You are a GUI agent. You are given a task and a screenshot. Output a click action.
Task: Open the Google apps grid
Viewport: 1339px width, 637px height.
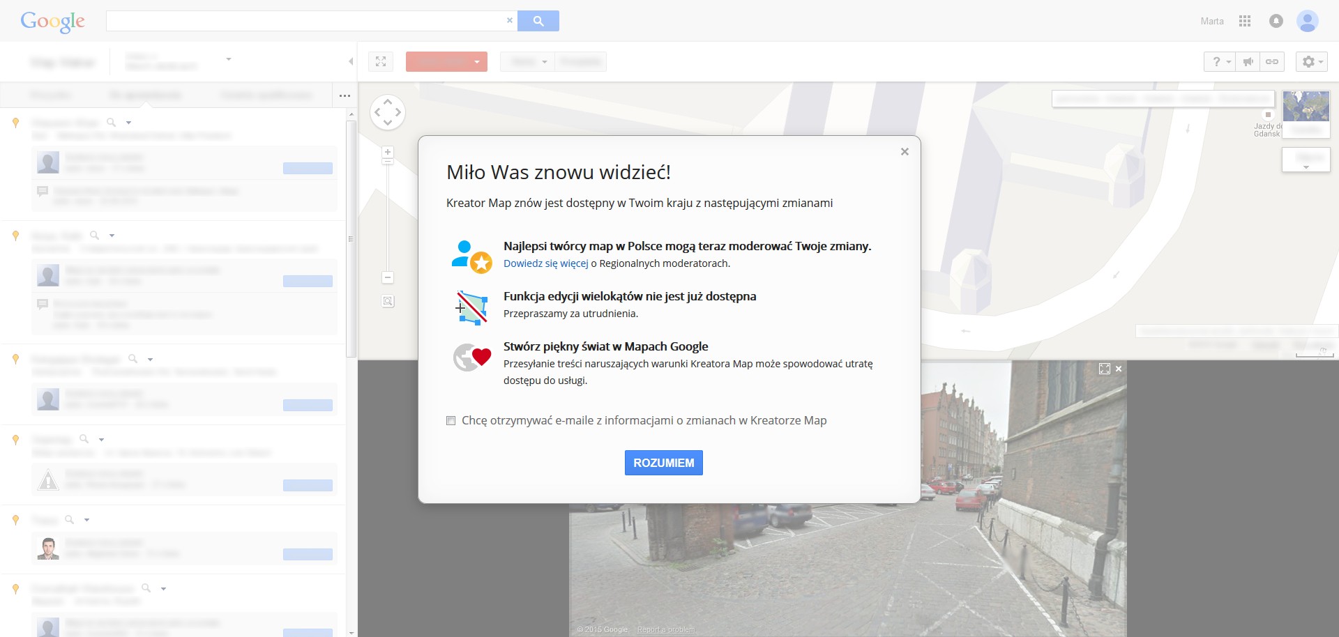(x=1245, y=21)
